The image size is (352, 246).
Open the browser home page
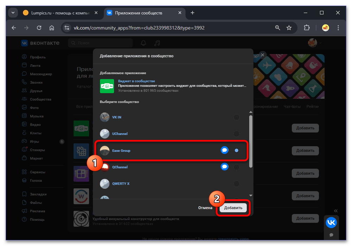[x=52, y=28]
